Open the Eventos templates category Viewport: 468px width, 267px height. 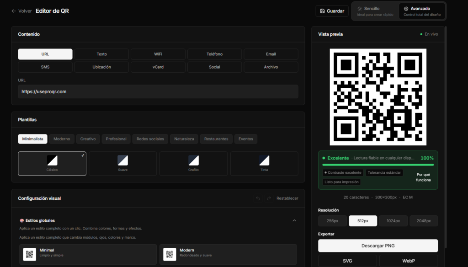click(x=245, y=139)
